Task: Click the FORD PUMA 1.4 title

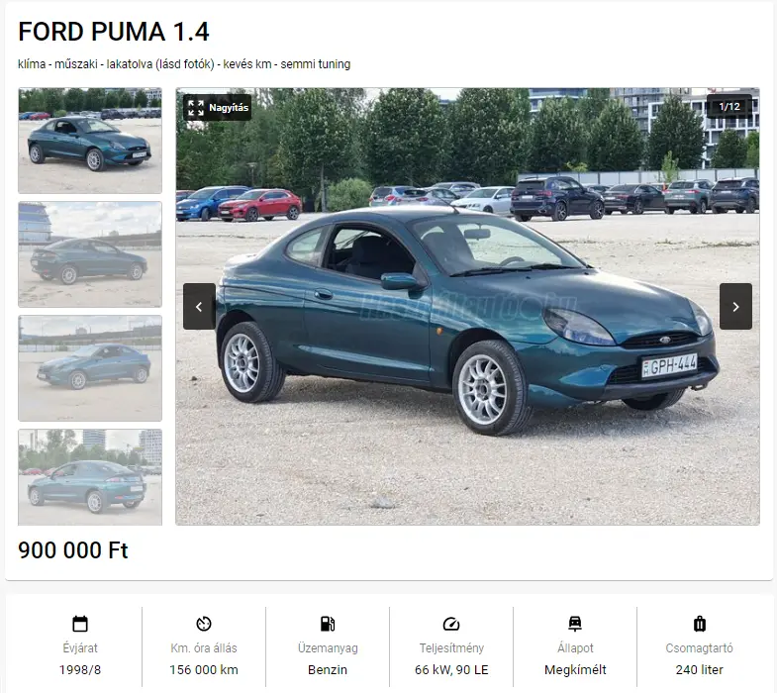Action: tap(114, 32)
